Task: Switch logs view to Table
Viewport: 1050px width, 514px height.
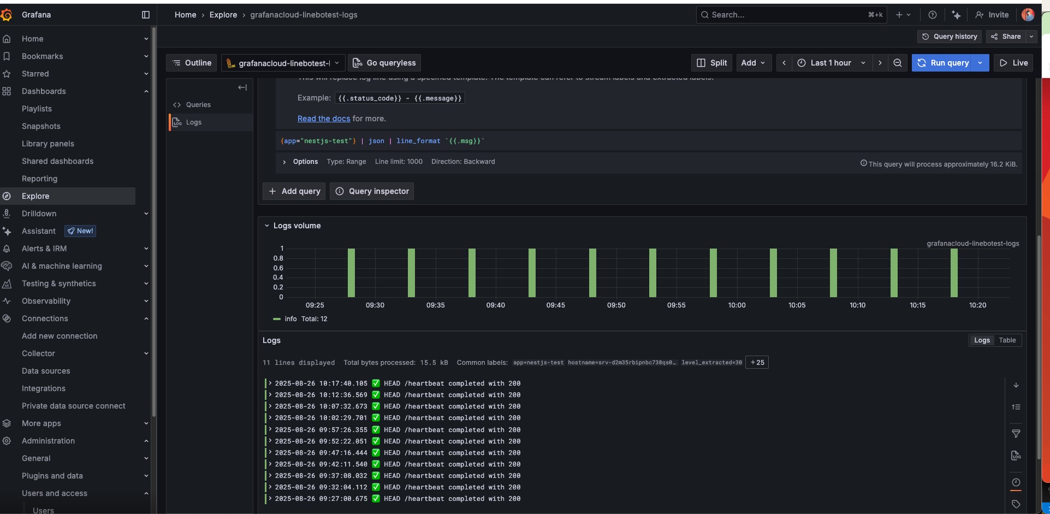Action: coord(1007,340)
